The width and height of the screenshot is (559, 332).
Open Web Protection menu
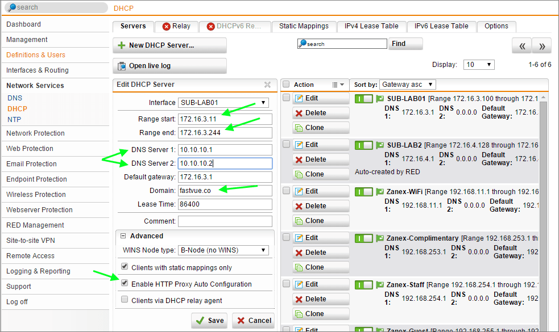coord(30,148)
